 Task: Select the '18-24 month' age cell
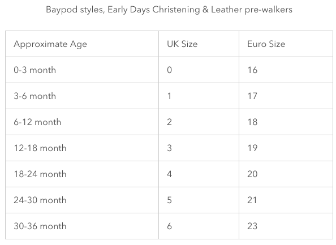coord(82,174)
